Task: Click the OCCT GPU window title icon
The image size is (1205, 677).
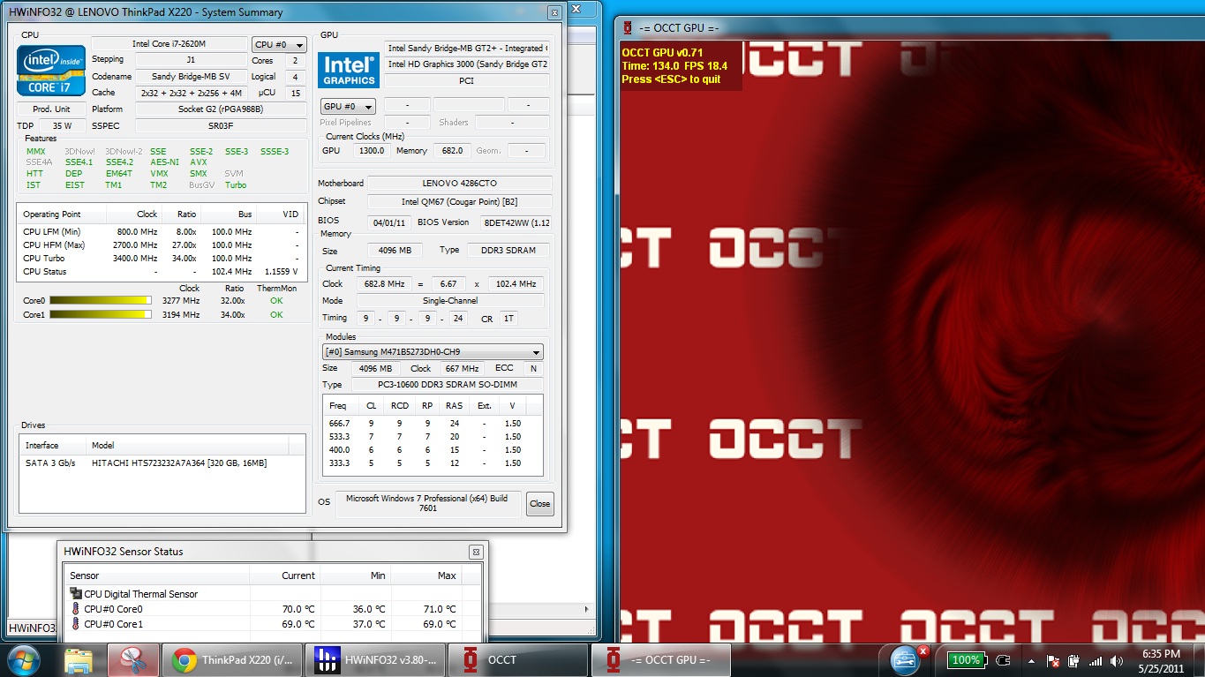Action: click(628, 28)
